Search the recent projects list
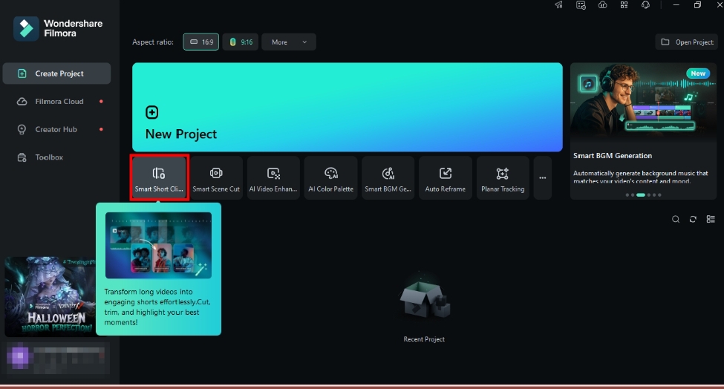This screenshot has width=724, height=389. click(676, 220)
